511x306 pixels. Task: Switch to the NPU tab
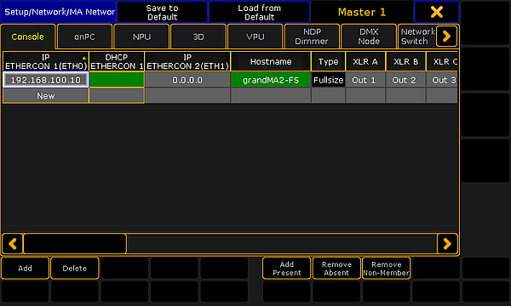(x=141, y=37)
